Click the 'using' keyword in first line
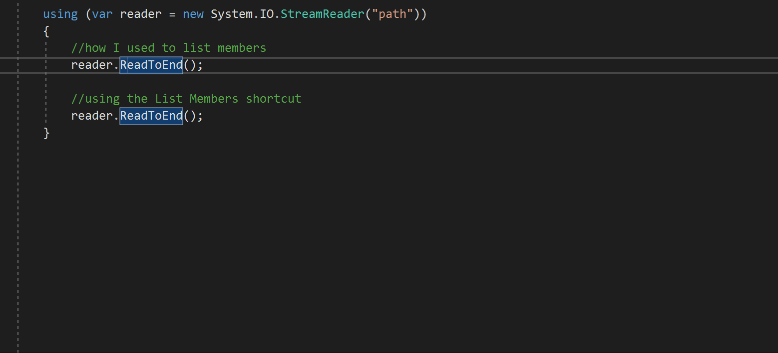 click(60, 14)
